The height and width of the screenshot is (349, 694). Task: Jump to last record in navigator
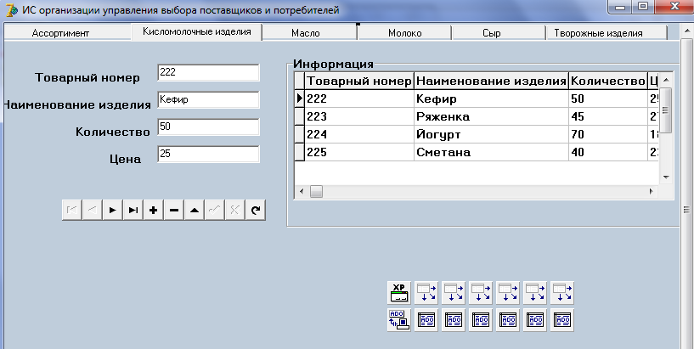(x=133, y=210)
